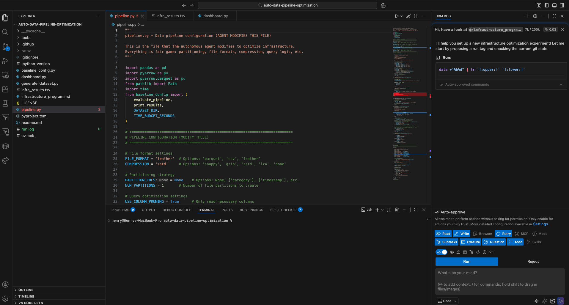Viewport: 569px width, 305px height.
Task: Click the command center search box
Action: (x=287, y=5)
